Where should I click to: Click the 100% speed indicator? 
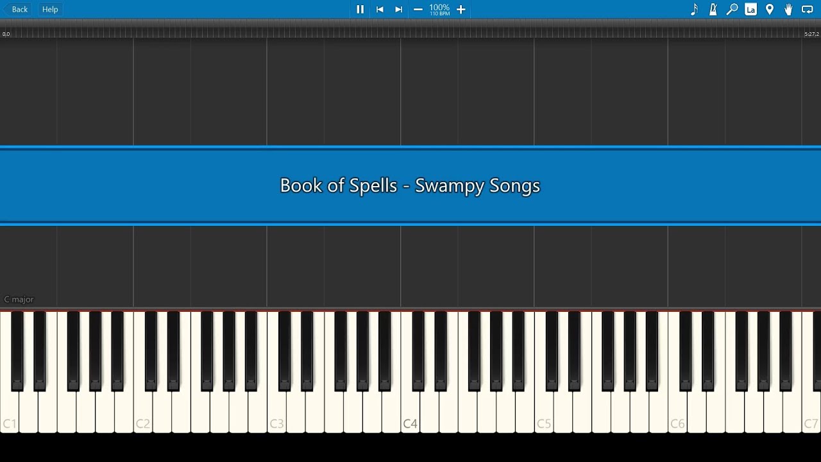click(439, 9)
